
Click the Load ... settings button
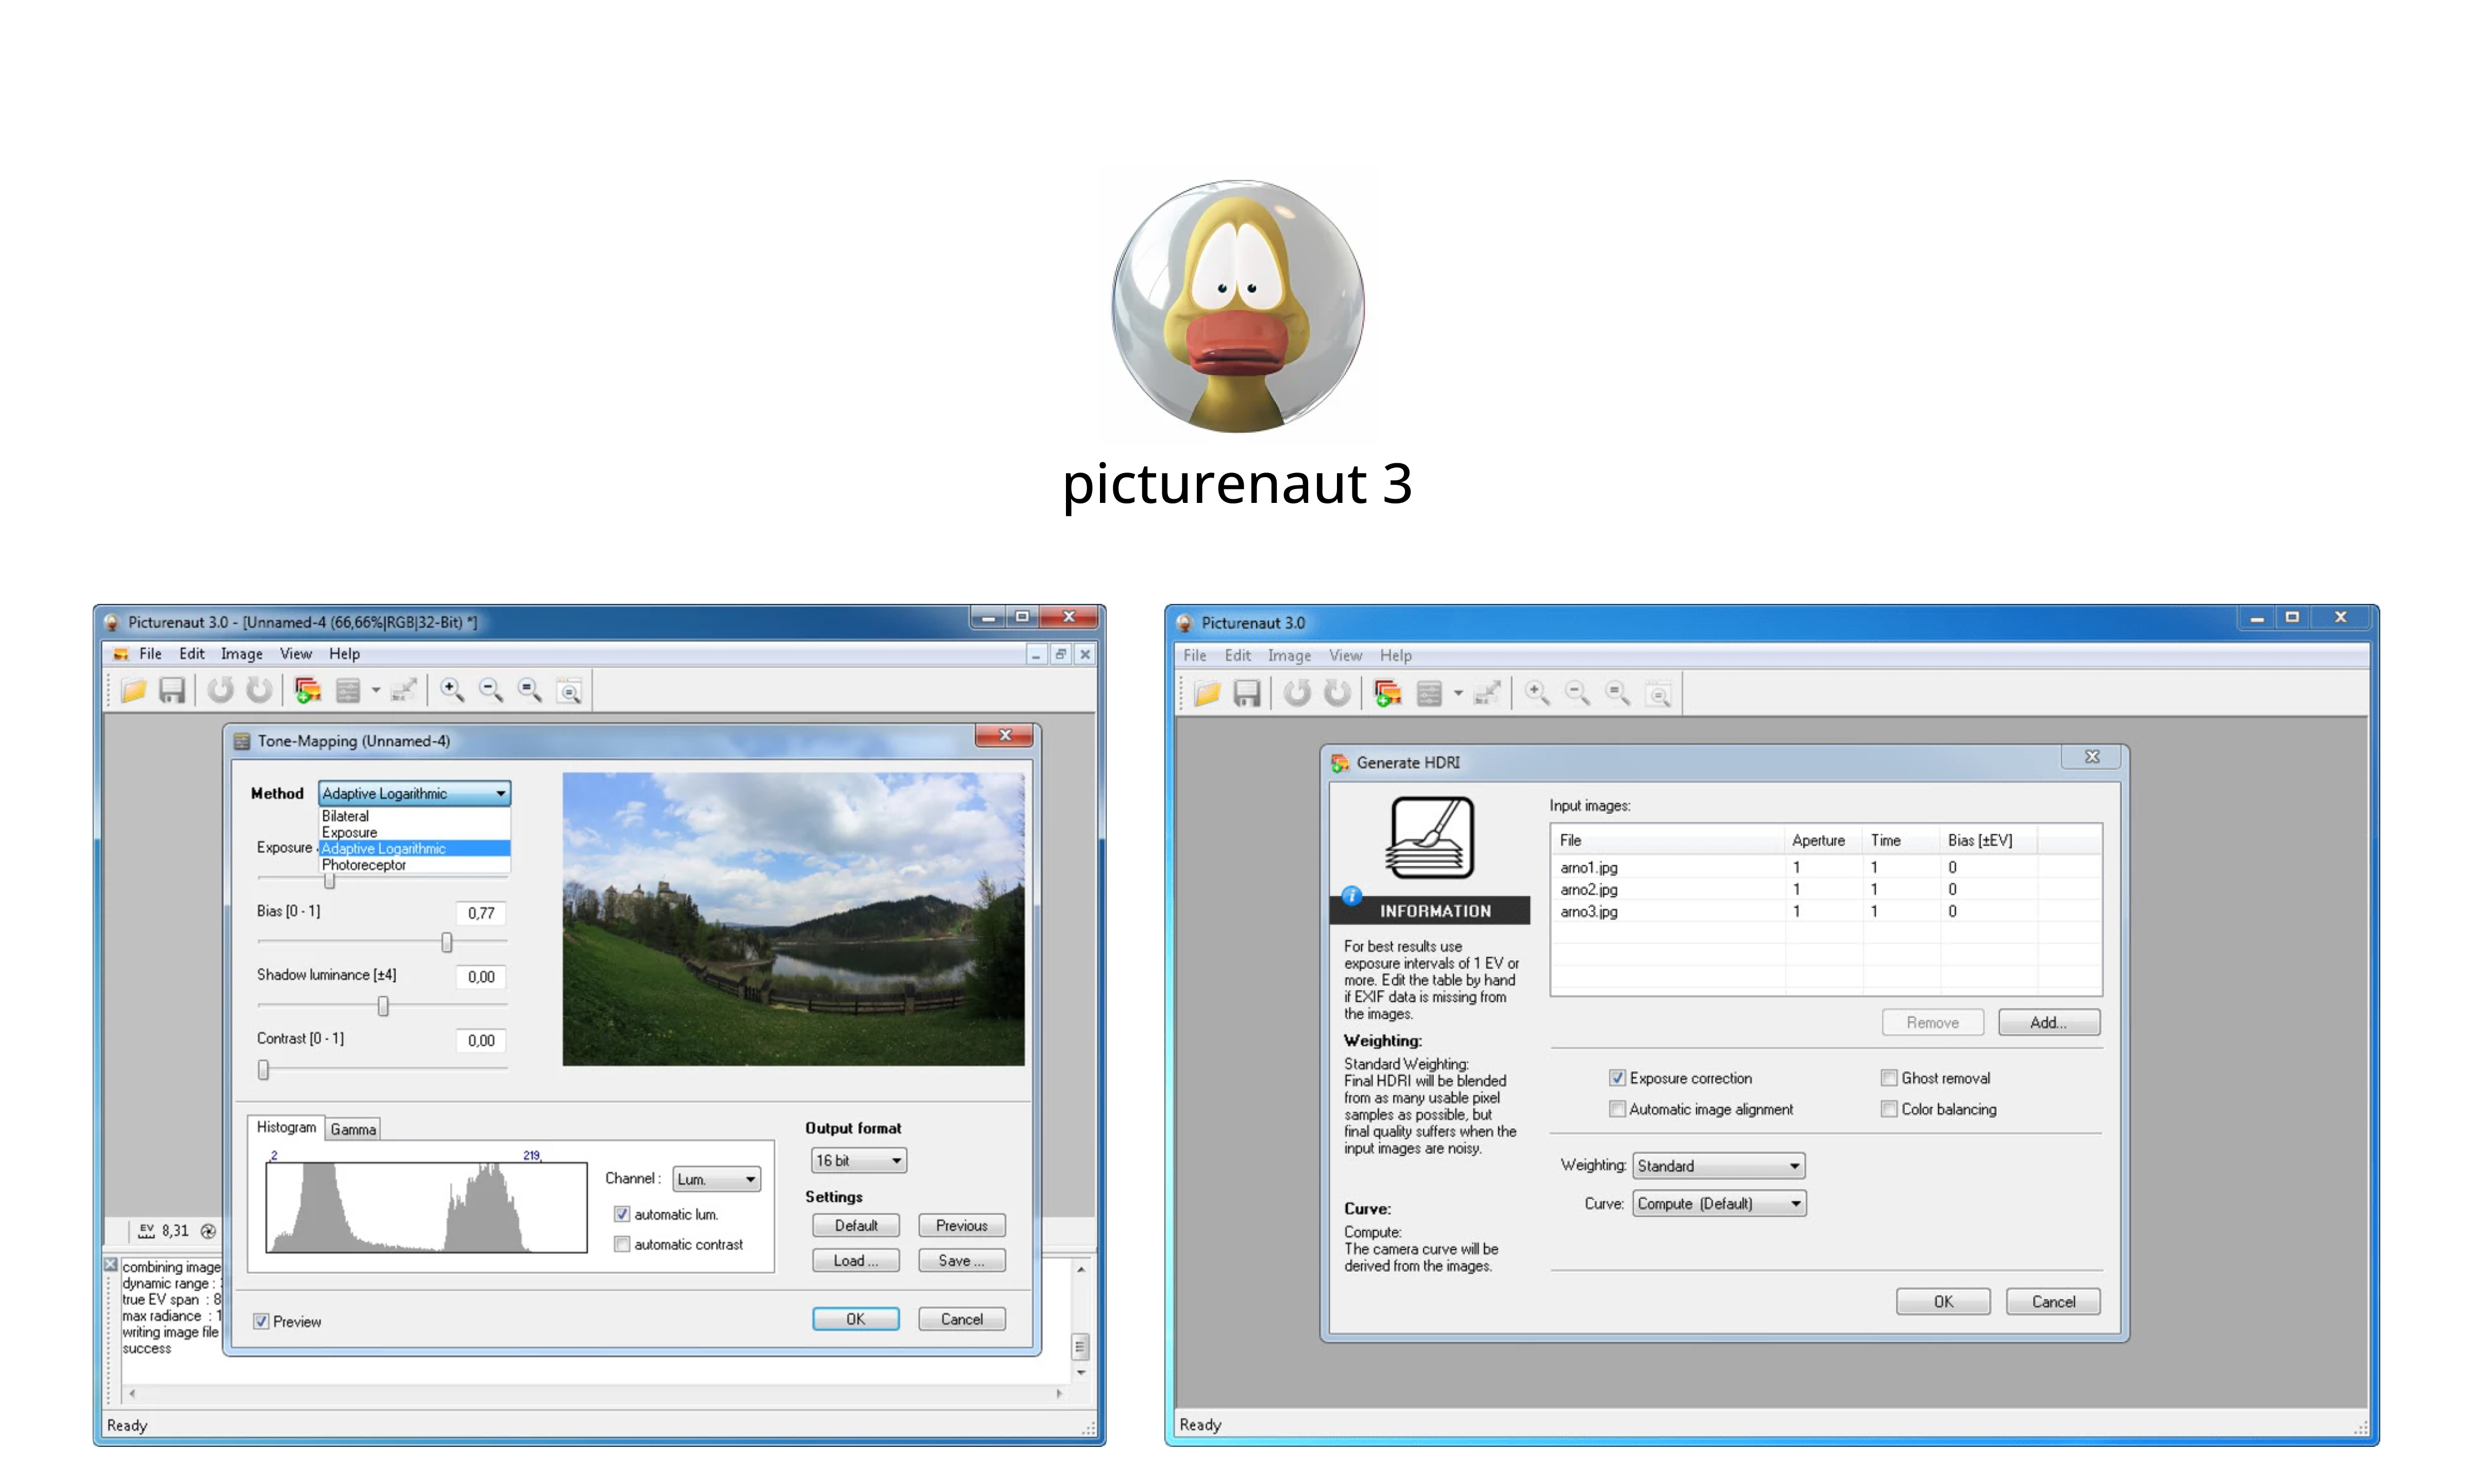pos(855,1260)
